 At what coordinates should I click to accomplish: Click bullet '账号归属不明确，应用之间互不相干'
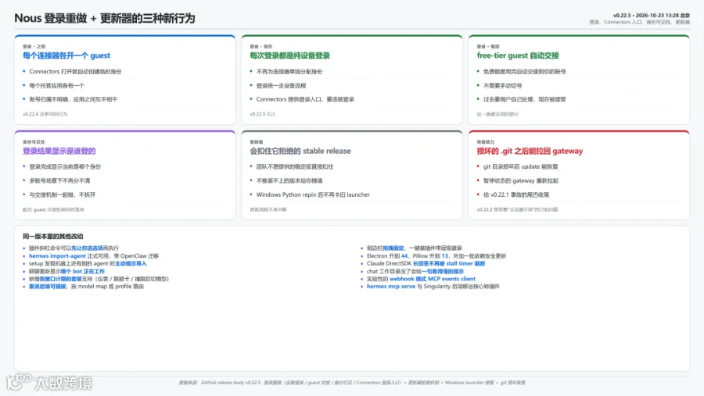[x=74, y=99]
